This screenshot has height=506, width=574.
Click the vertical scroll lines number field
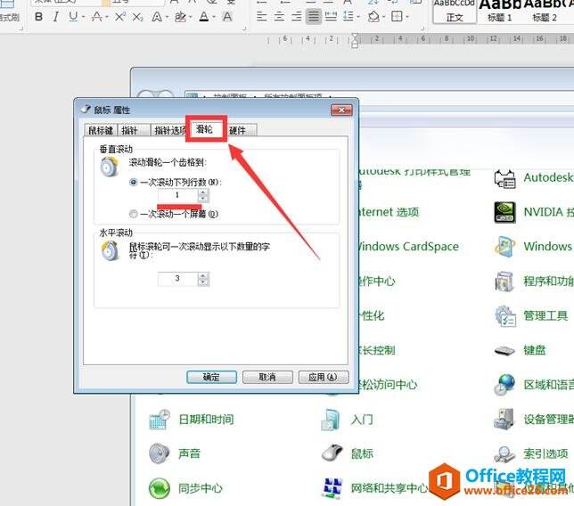(x=178, y=195)
